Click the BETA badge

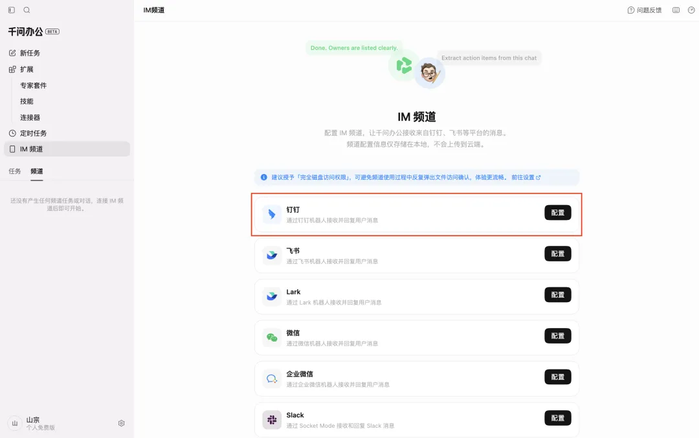[x=52, y=32]
